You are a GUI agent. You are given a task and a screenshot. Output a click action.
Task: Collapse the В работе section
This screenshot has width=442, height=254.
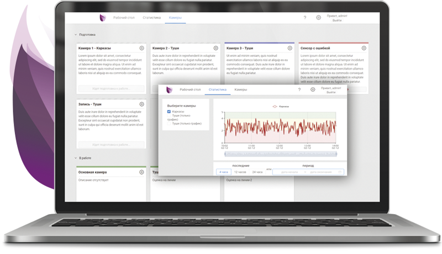click(76, 158)
